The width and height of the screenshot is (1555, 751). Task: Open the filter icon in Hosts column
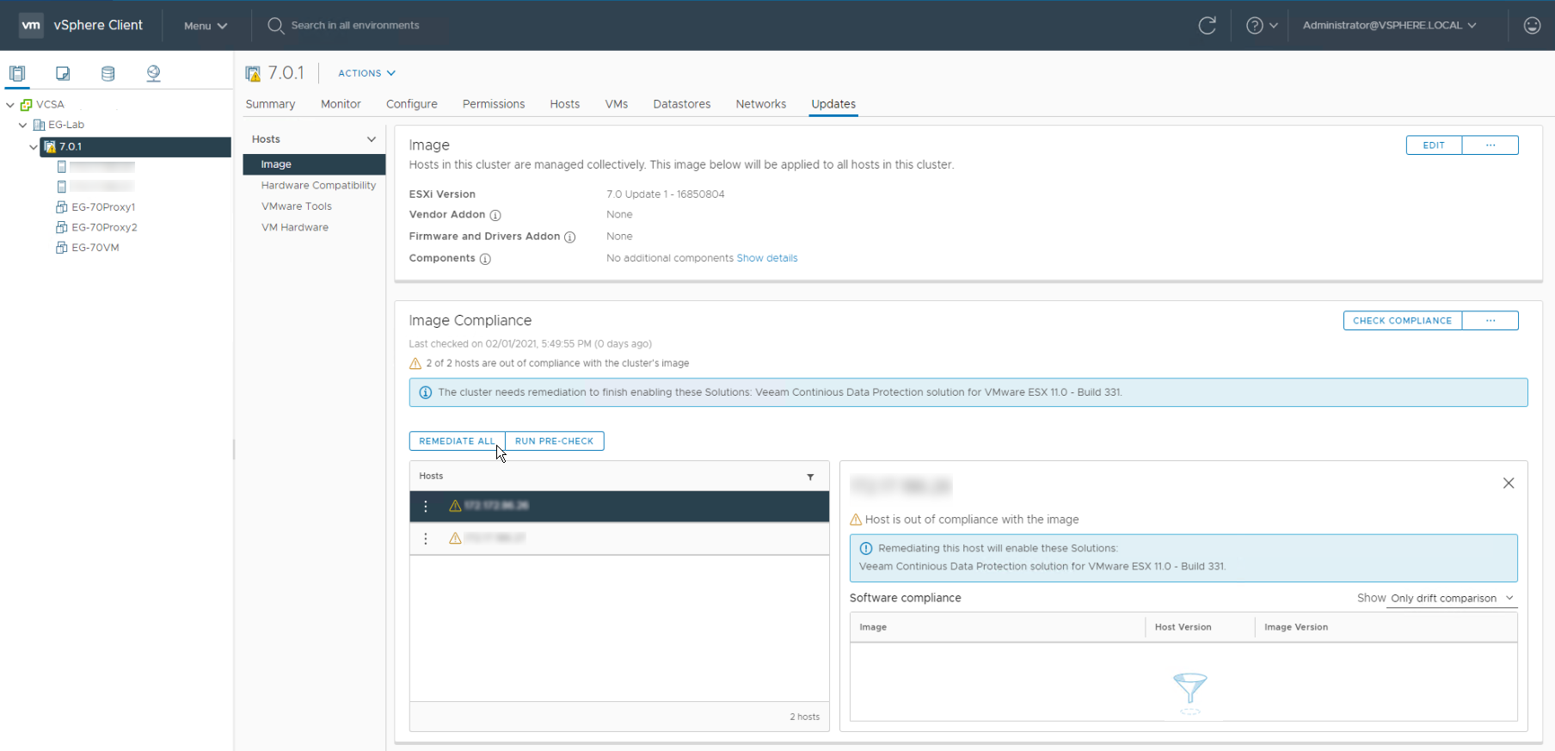coord(810,477)
